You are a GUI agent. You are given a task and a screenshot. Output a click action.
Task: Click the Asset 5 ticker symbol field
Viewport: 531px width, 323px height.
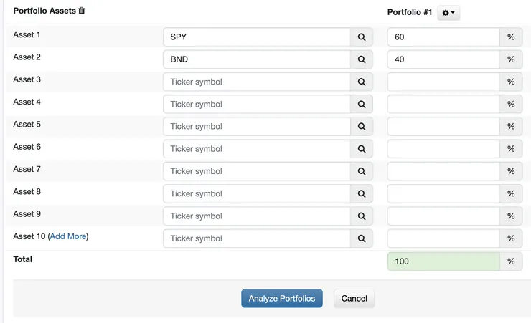[x=257, y=126]
